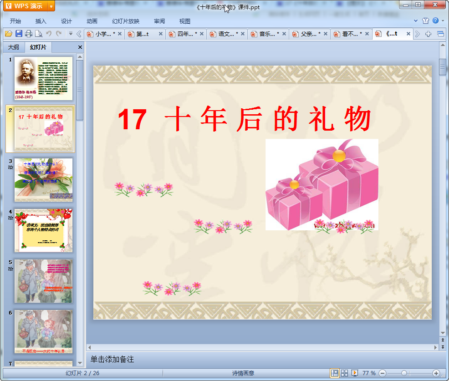Screen dimensions: 449x381
Task: Open the 插入 menu tab
Action: tap(41, 21)
